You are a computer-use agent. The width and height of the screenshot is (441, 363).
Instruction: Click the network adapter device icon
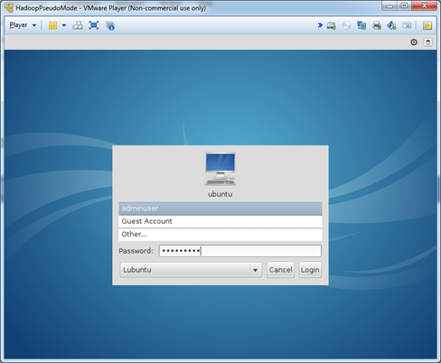click(361, 25)
